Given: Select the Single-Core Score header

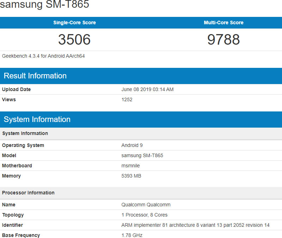Looking at the screenshot, I should [74, 22].
